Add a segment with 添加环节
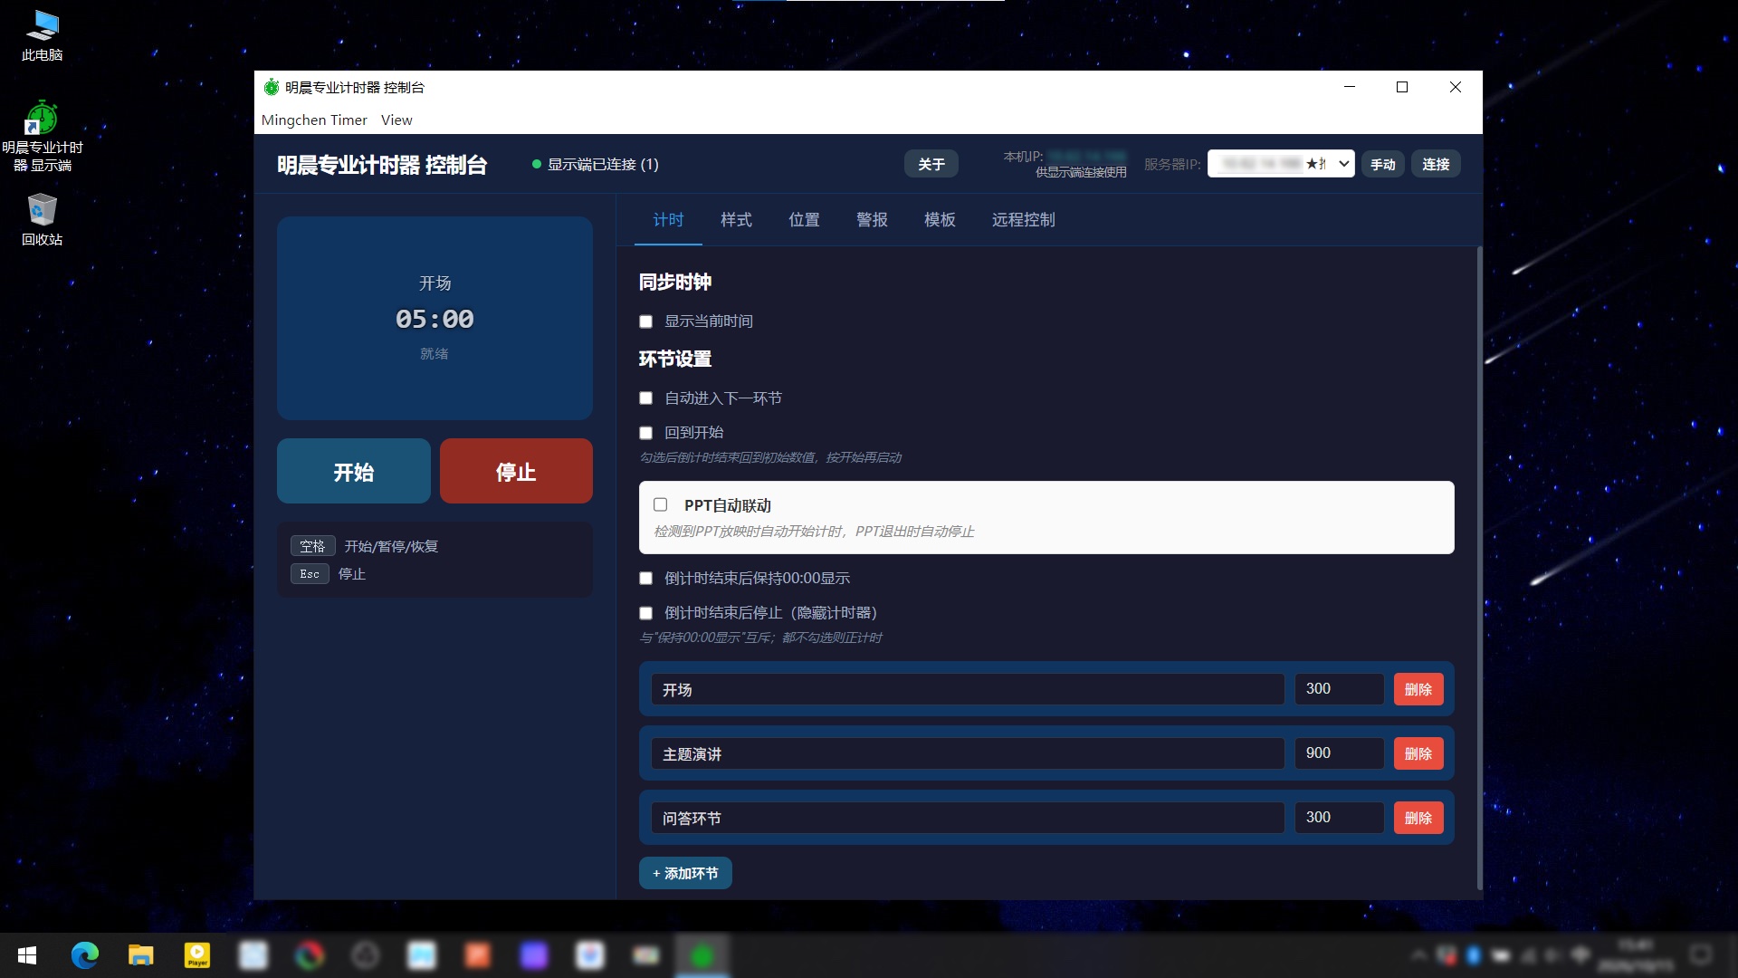 685,873
